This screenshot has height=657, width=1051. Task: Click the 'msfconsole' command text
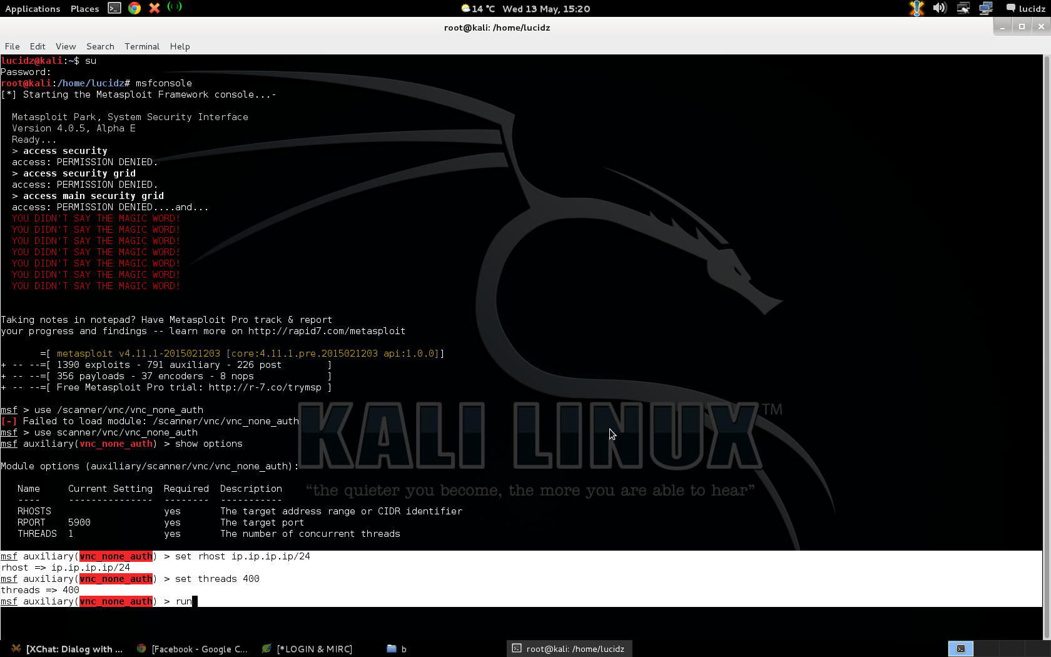click(164, 83)
